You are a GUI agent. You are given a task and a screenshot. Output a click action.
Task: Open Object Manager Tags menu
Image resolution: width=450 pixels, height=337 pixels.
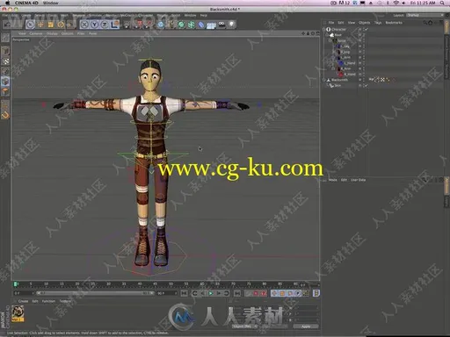tap(378, 23)
